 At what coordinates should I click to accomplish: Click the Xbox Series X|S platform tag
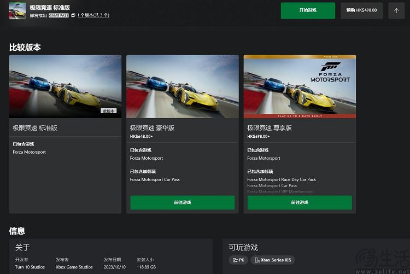click(273, 260)
